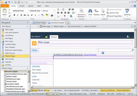Screen dimensions: 137x96
Task: Click Preview in Browser icon
Action: pos(82,11)
